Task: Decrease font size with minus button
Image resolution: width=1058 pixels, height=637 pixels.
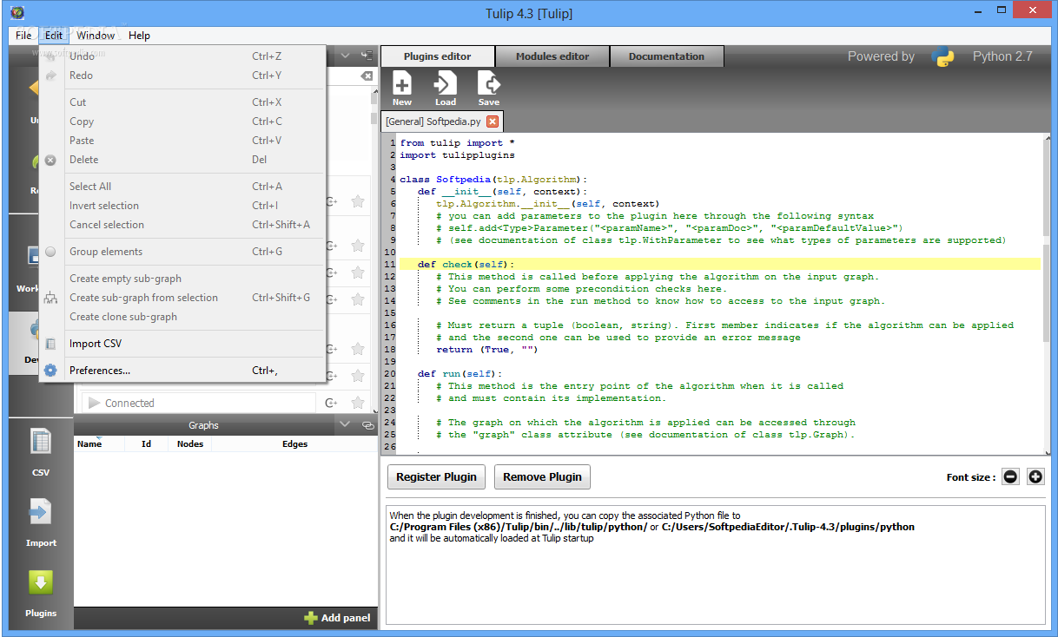Action: [x=1010, y=476]
